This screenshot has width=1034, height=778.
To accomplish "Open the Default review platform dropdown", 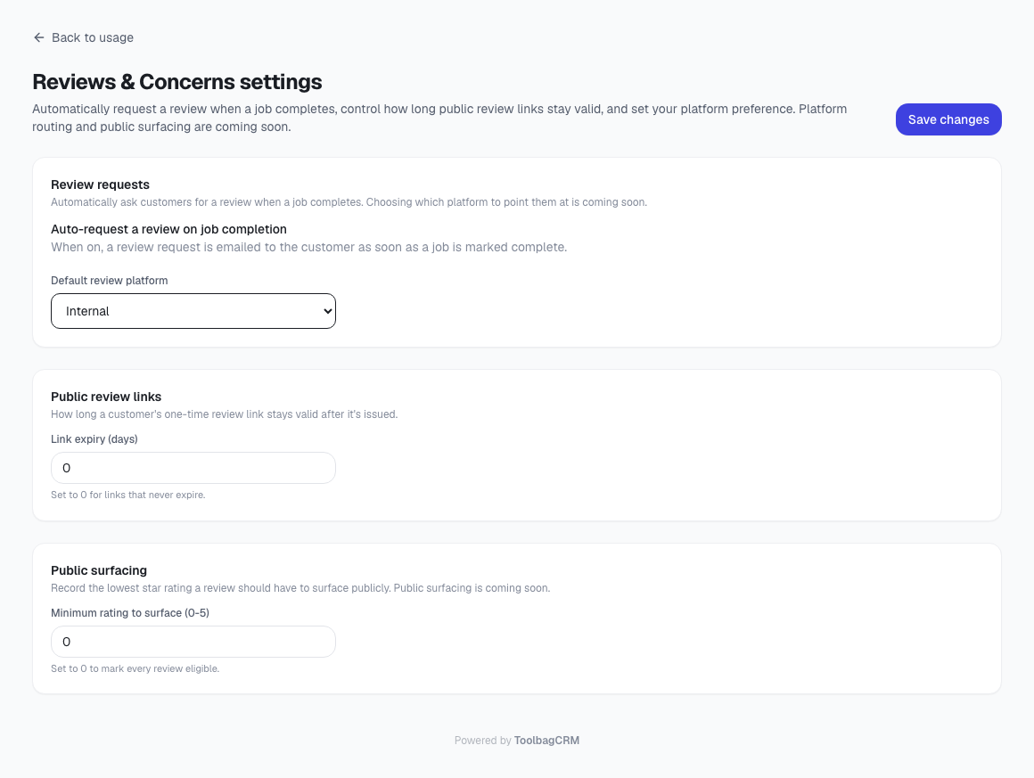I will [193, 311].
